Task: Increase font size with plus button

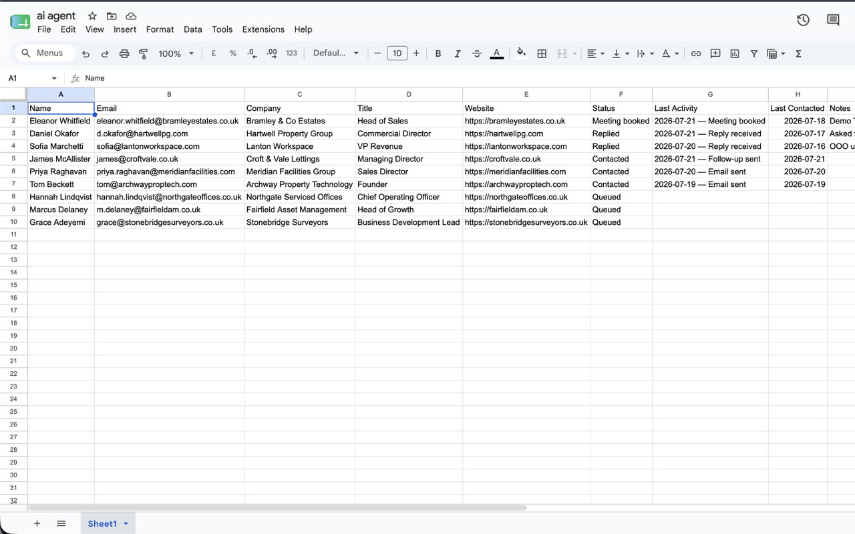Action: coord(416,53)
